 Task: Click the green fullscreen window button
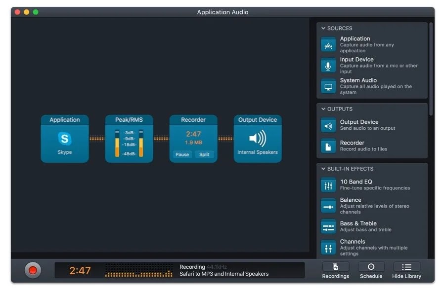click(x=36, y=12)
